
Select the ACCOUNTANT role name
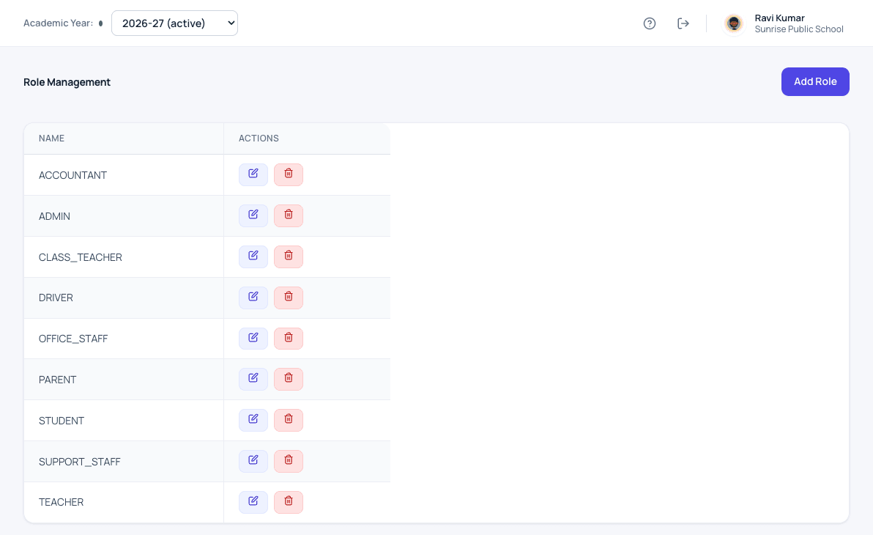(x=73, y=175)
